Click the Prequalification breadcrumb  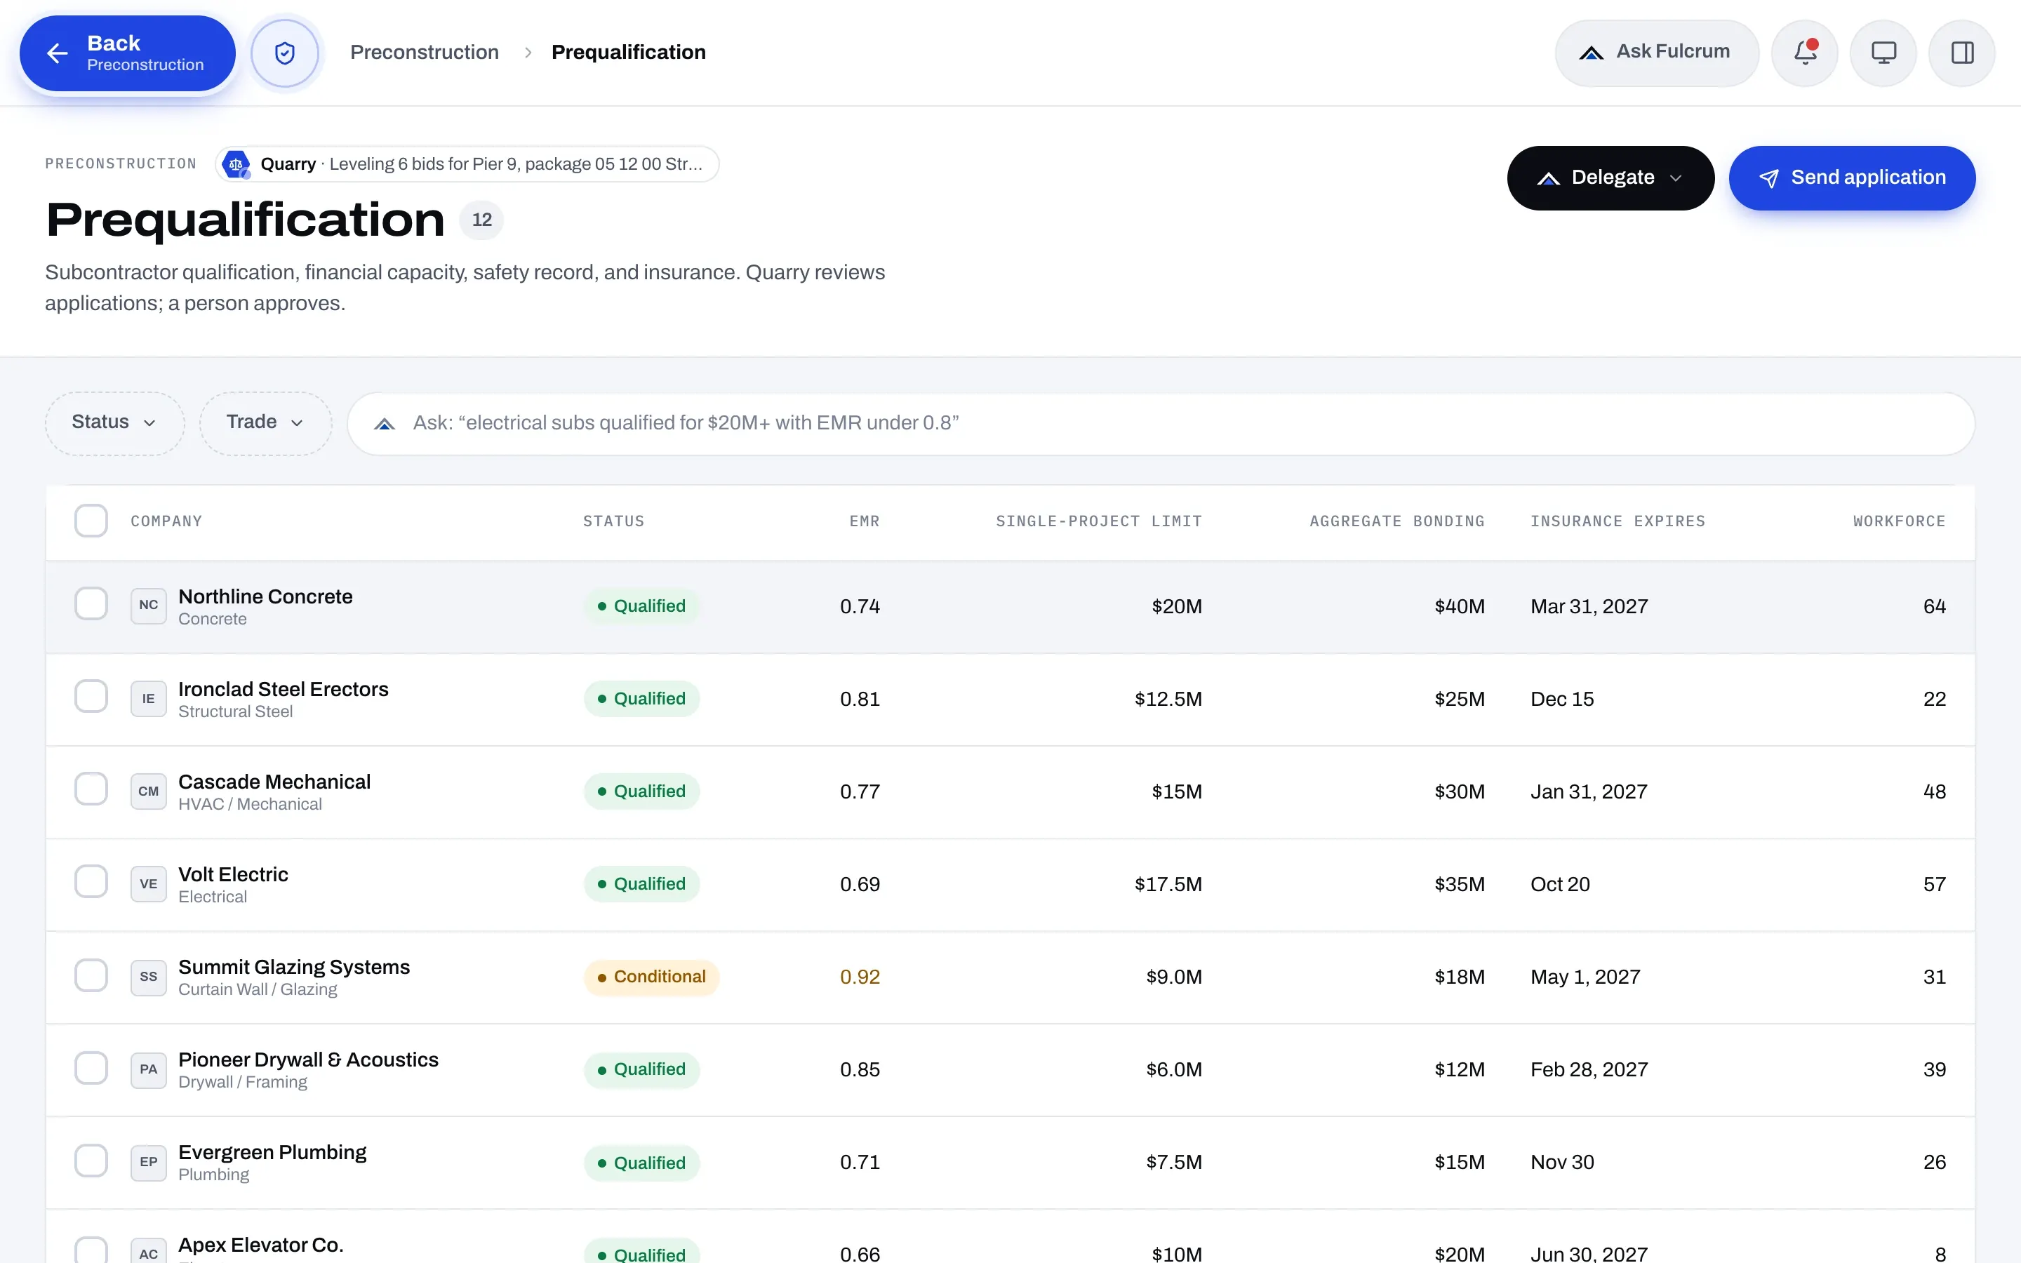click(628, 53)
